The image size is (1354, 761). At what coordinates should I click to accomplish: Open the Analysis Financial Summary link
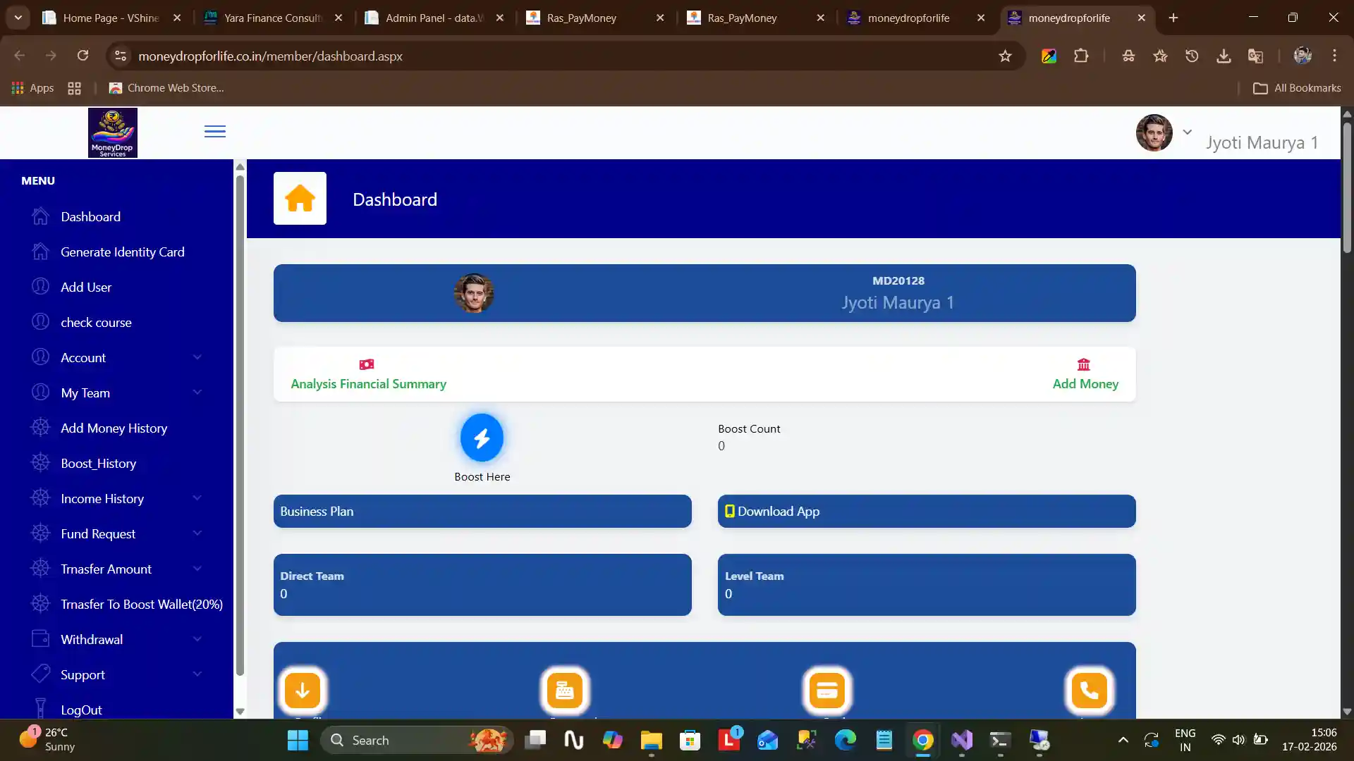coord(368,383)
